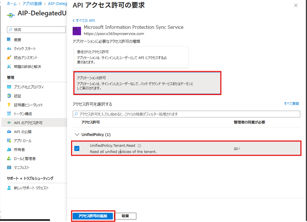Open マニフェスト menu item
The height and width of the screenshot is (222, 307).
click(x=22, y=167)
